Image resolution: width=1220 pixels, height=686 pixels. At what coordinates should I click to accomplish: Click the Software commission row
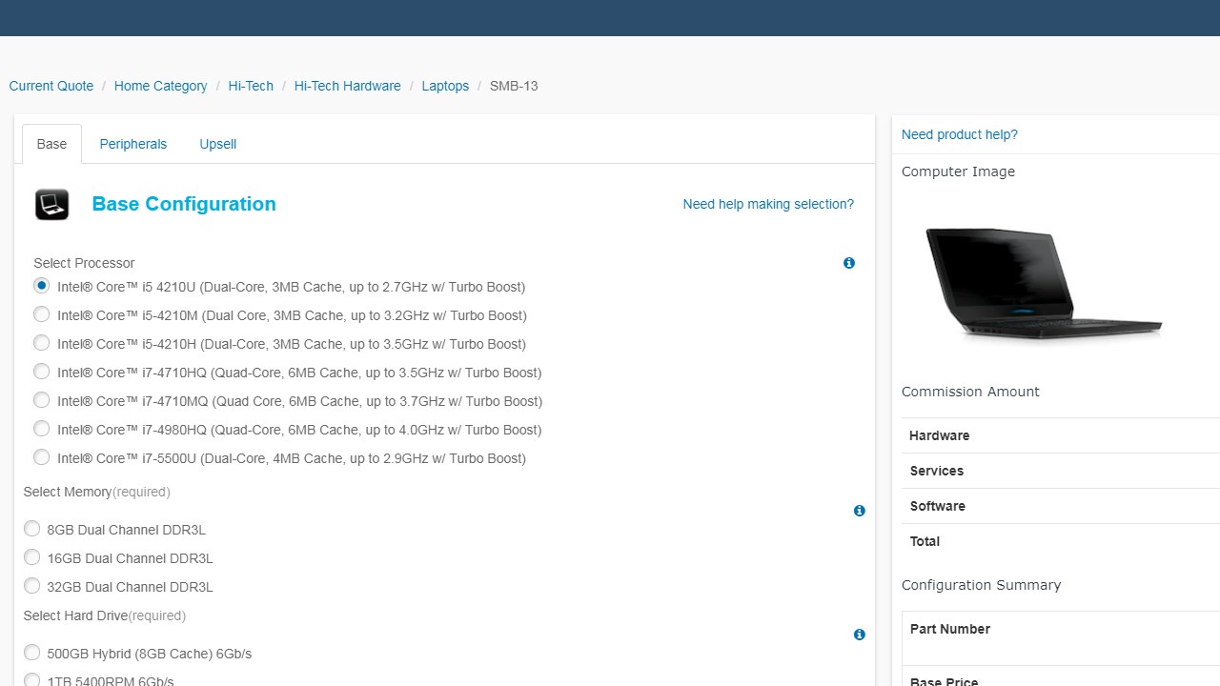[1061, 506]
